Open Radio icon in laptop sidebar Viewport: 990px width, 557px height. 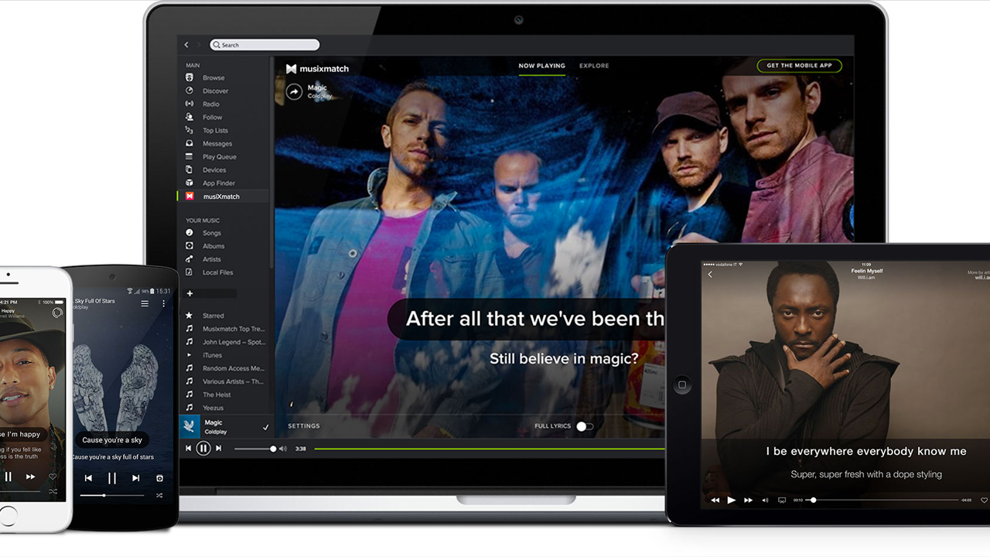(189, 104)
